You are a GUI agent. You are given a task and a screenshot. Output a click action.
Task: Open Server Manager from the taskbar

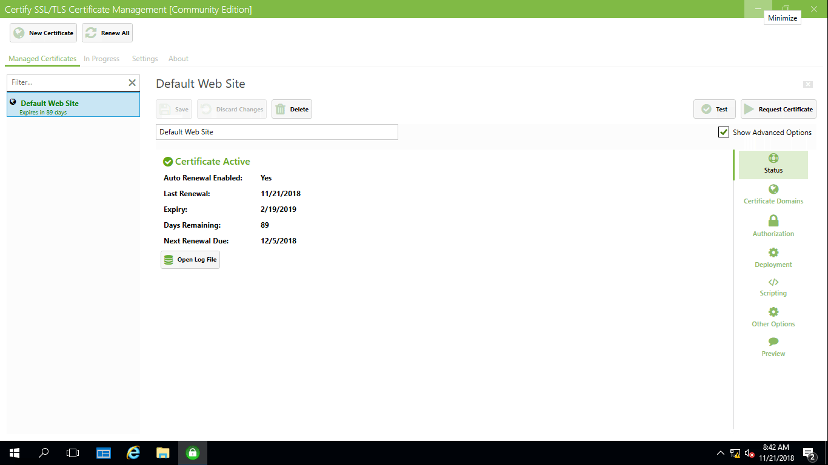click(x=104, y=453)
